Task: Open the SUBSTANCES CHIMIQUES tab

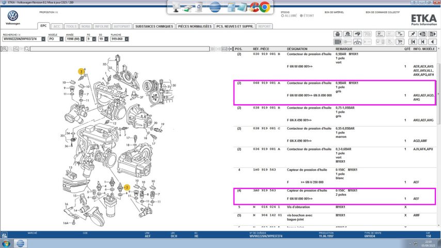Action: [154, 26]
